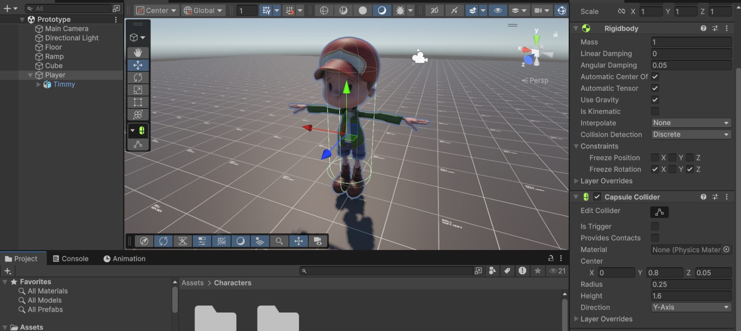The width and height of the screenshot is (741, 331).
Task: Open the Collision Detection dropdown
Action: point(691,135)
